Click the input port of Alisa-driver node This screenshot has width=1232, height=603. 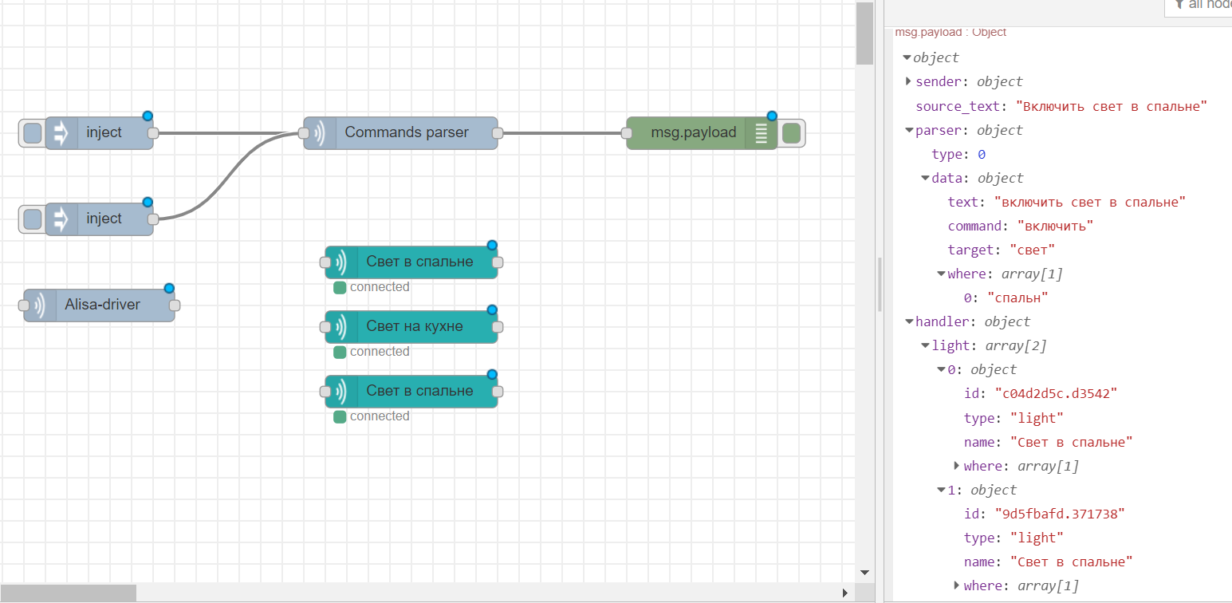click(x=24, y=305)
